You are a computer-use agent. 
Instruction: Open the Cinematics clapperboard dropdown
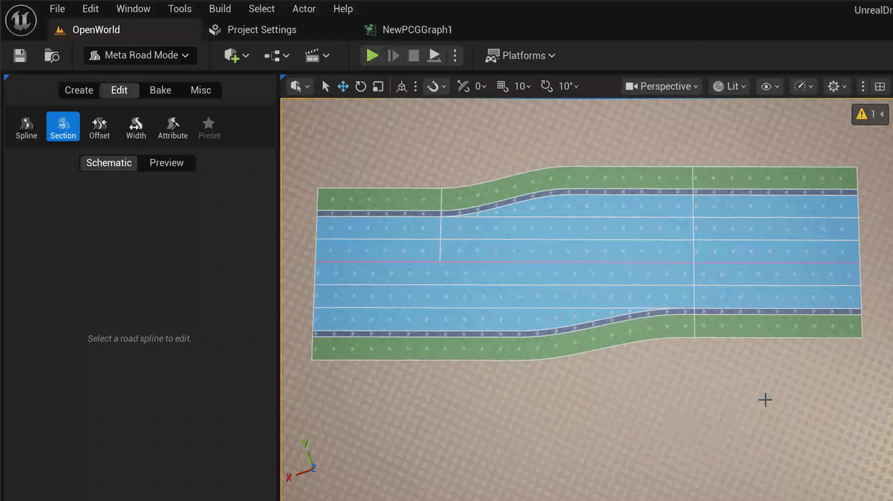[x=317, y=56]
